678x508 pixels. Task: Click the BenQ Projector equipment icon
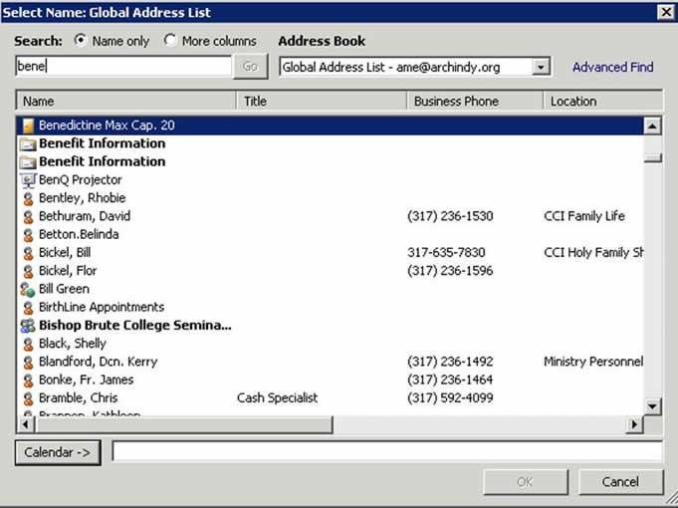[28, 180]
